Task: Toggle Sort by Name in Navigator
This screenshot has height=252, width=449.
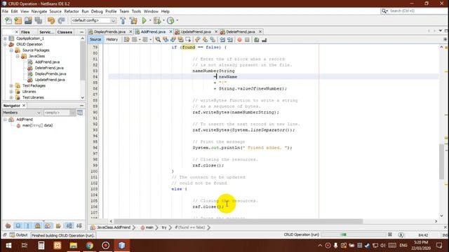Action: point(69,225)
